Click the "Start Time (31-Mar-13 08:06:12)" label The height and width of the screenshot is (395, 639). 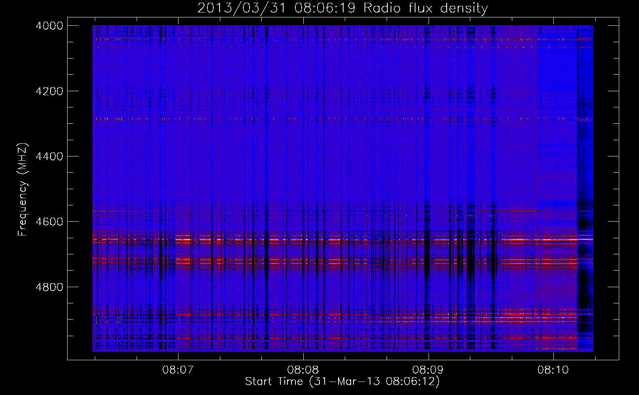(x=342, y=382)
